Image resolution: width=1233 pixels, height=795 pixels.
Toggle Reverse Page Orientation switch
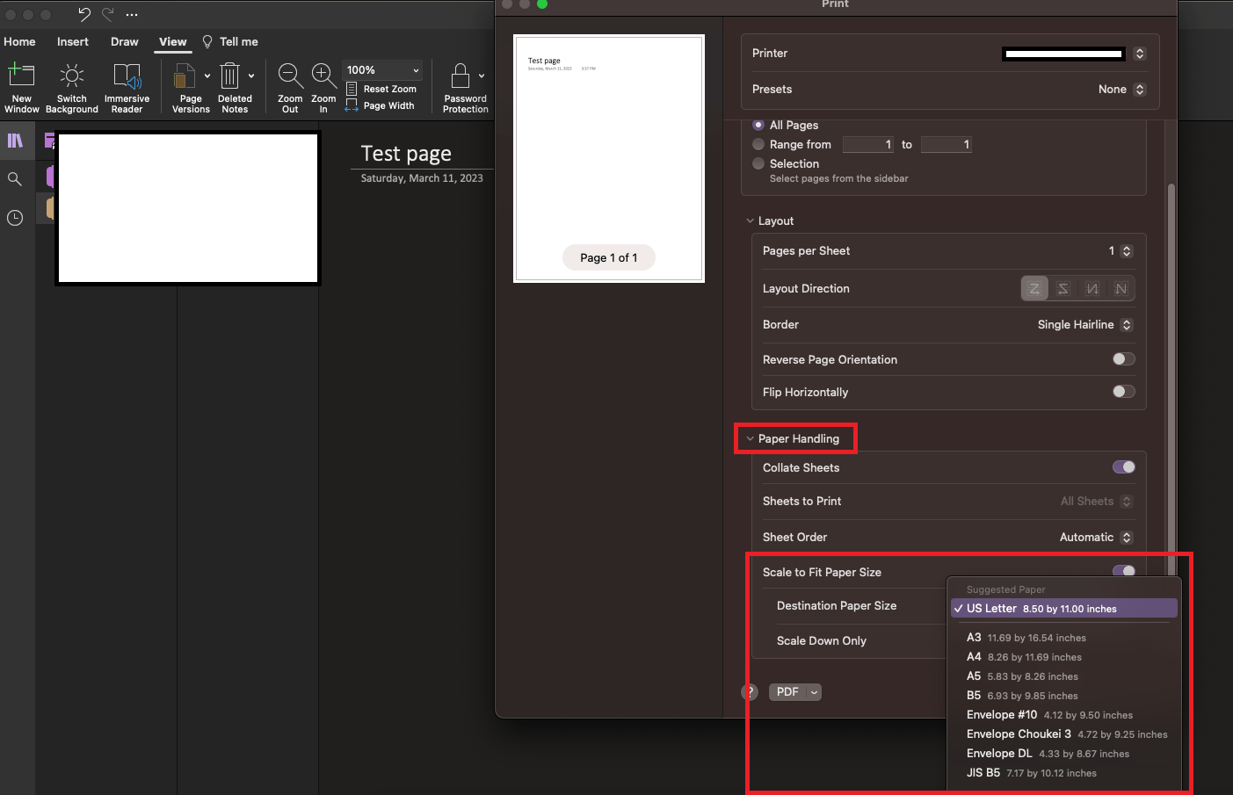1123,358
